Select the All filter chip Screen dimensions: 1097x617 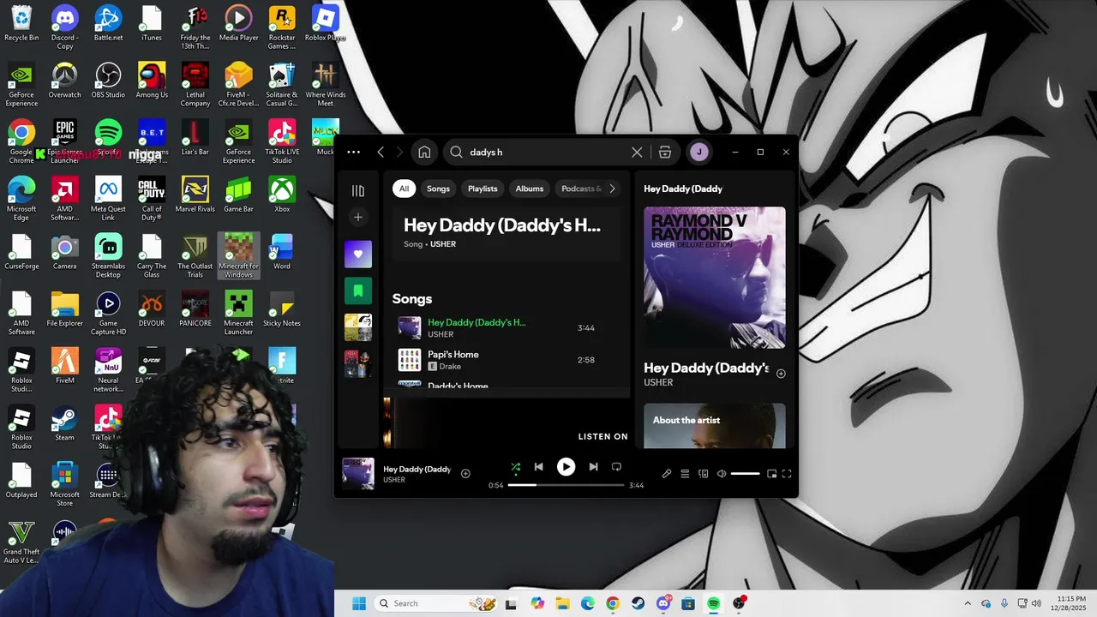click(404, 189)
